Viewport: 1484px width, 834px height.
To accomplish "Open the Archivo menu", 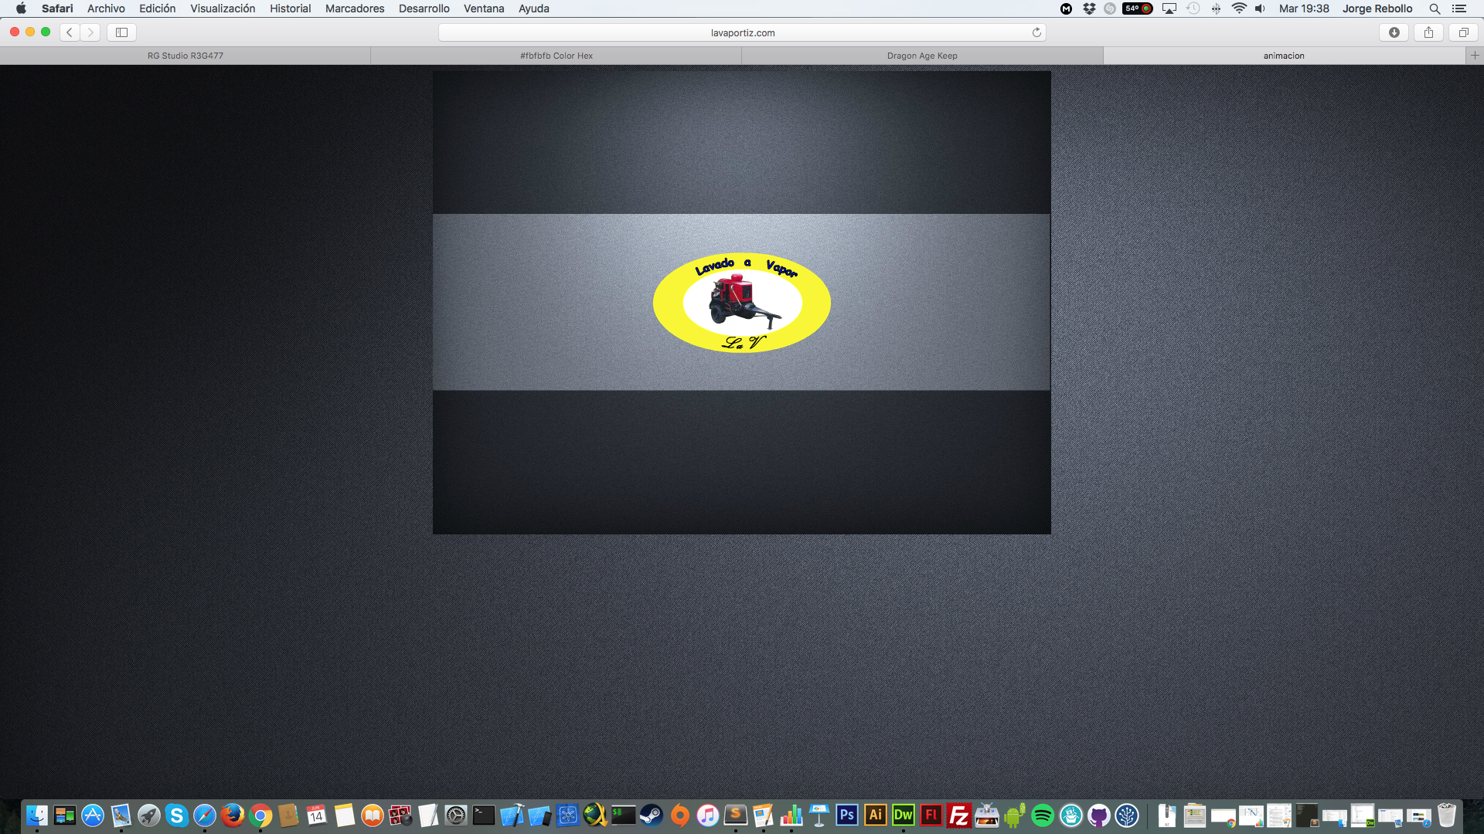I will [x=106, y=8].
